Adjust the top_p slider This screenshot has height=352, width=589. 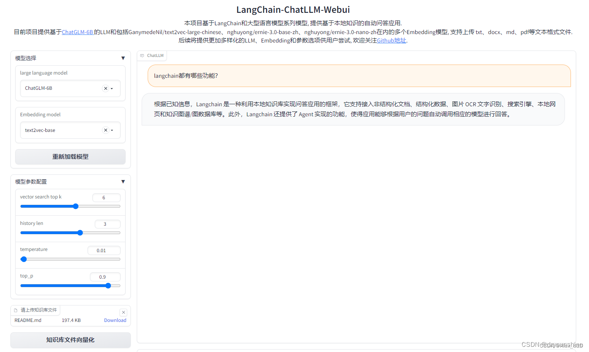70,285
